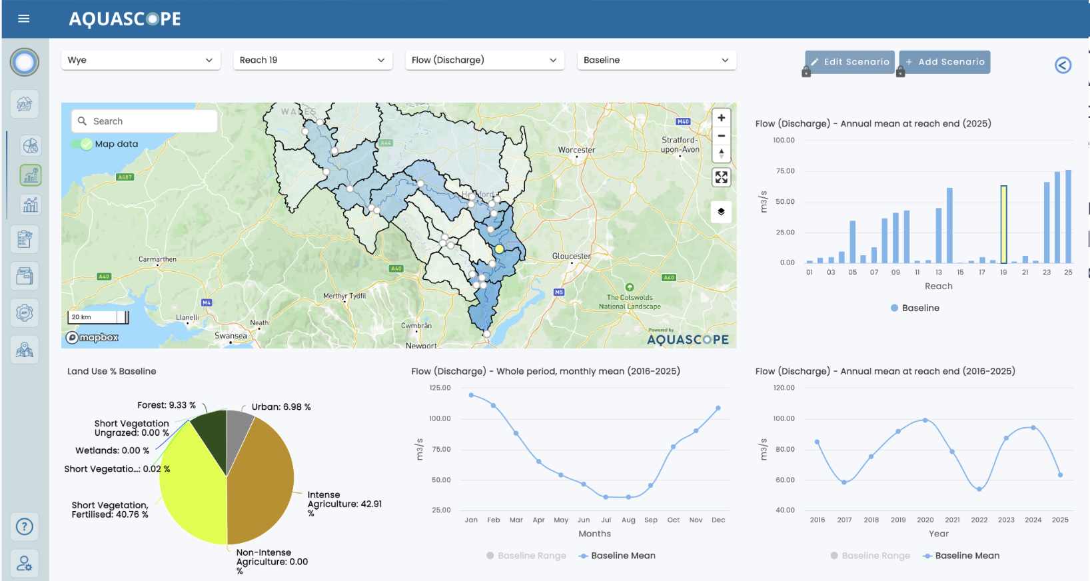Click the pencil icon on Edit Scenario
This screenshot has width=1090, height=581.
pyautogui.click(x=814, y=62)
